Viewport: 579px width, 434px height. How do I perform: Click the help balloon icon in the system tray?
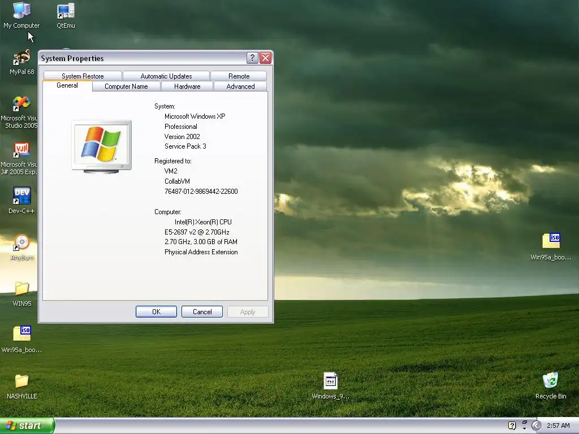click(x=512, y=426)
